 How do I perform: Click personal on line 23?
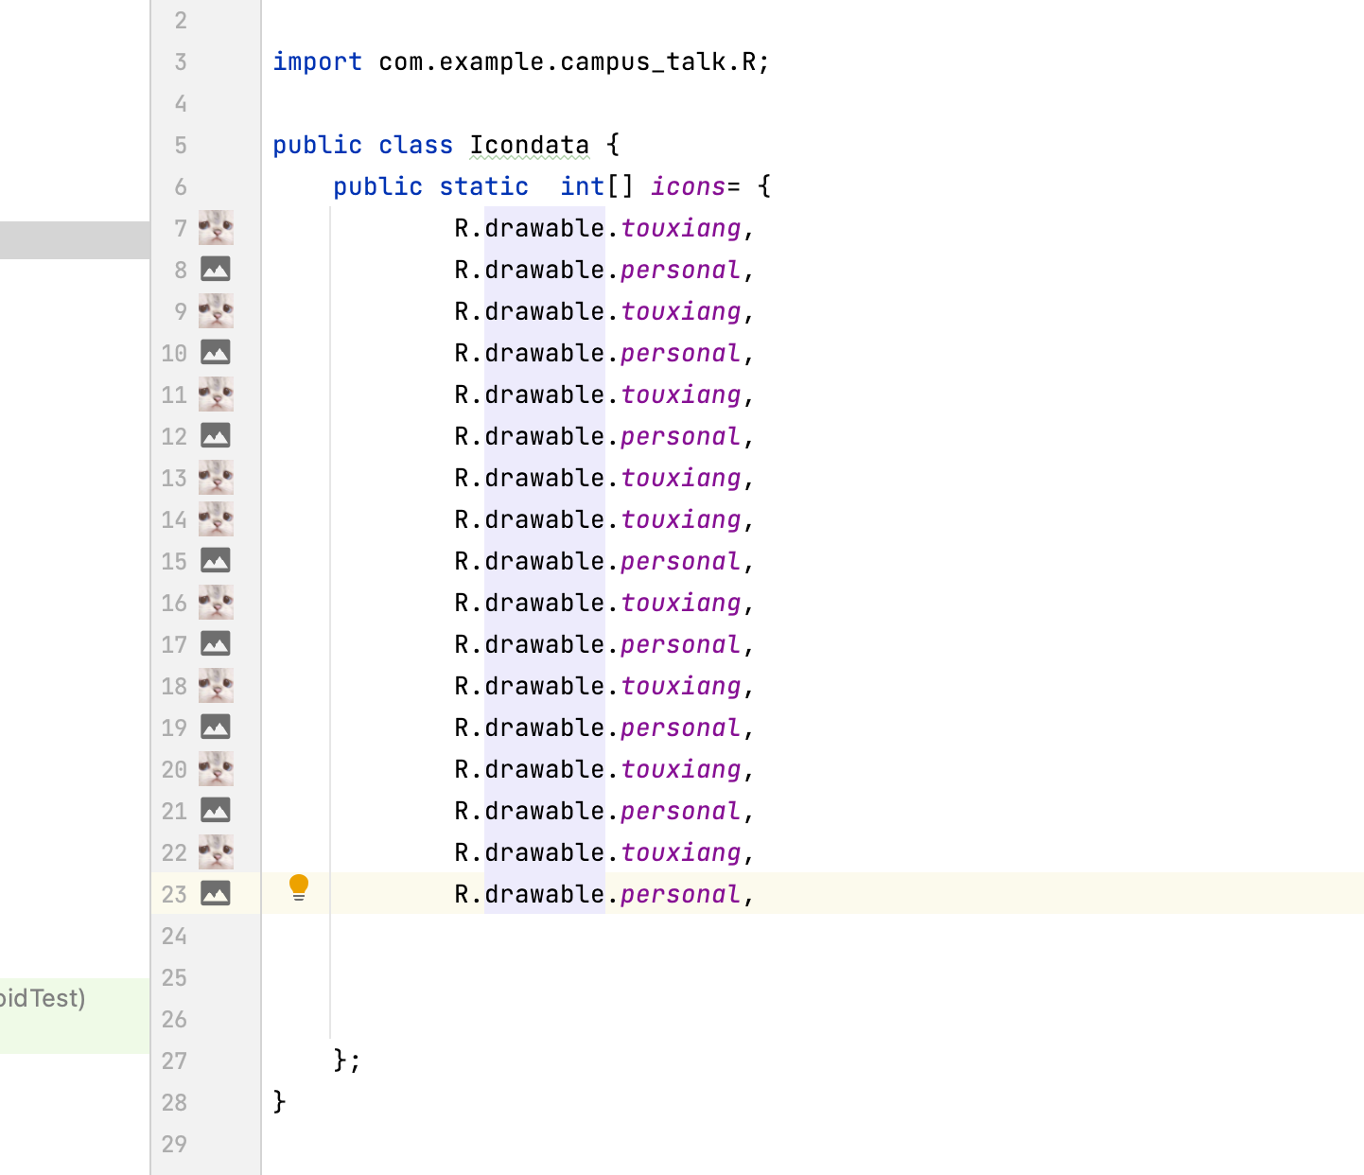(681, 894)
